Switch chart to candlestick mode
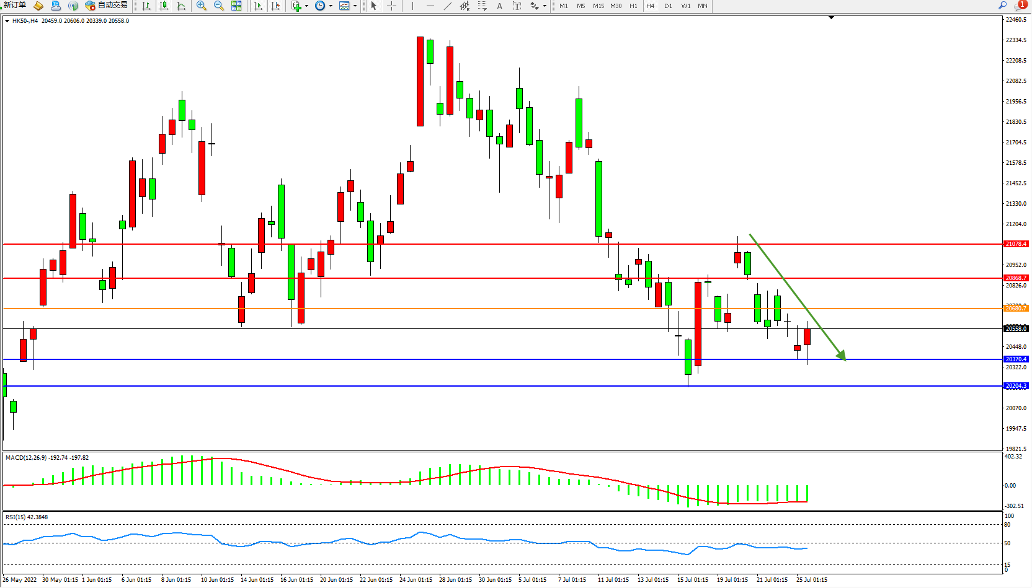This screenshot has width=1032, height=588. click(164, 6)
